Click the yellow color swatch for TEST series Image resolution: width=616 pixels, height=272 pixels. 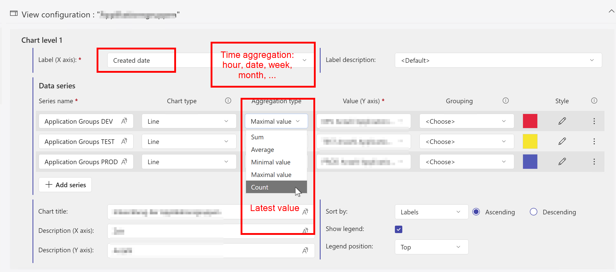(530, 141)
